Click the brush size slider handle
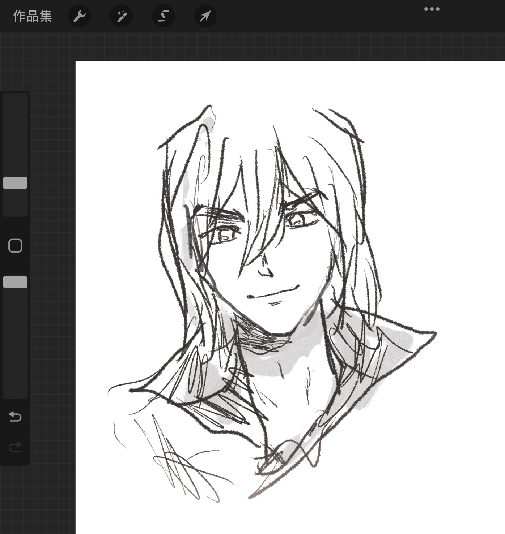505x534 pixels. pos(15,183)
